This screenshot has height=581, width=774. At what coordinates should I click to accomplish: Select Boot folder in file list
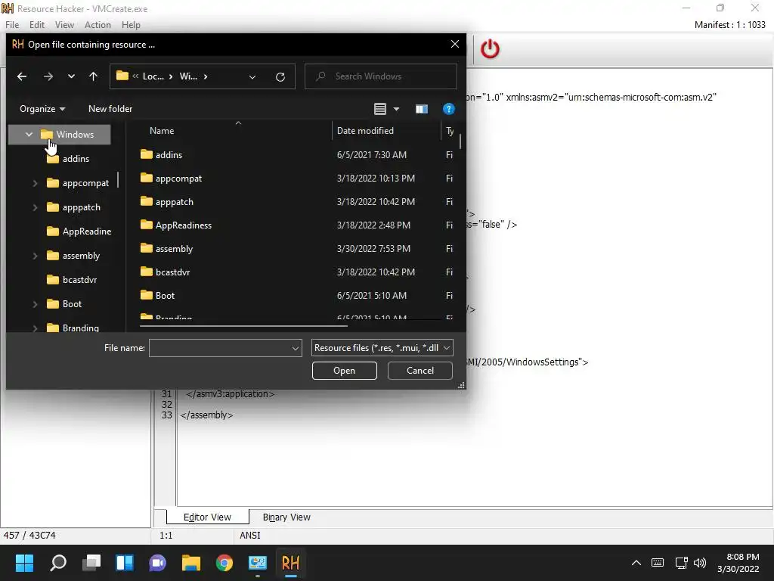[x=157, y=296]
